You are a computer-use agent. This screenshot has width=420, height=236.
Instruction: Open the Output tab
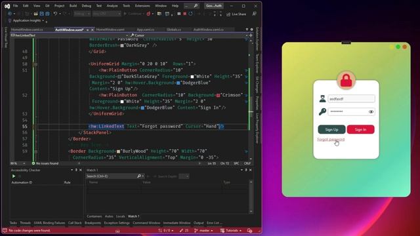click(x=198, y=223)
